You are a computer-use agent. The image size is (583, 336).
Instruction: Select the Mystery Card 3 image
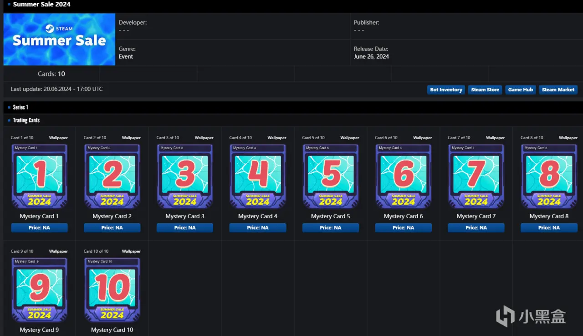point(185,176)
